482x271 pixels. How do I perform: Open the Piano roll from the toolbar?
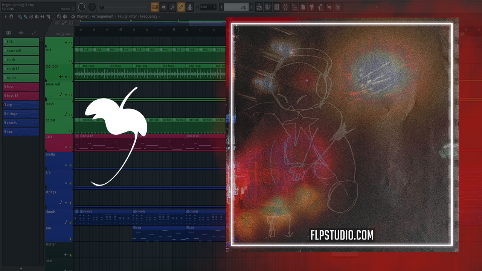[268, 7]
